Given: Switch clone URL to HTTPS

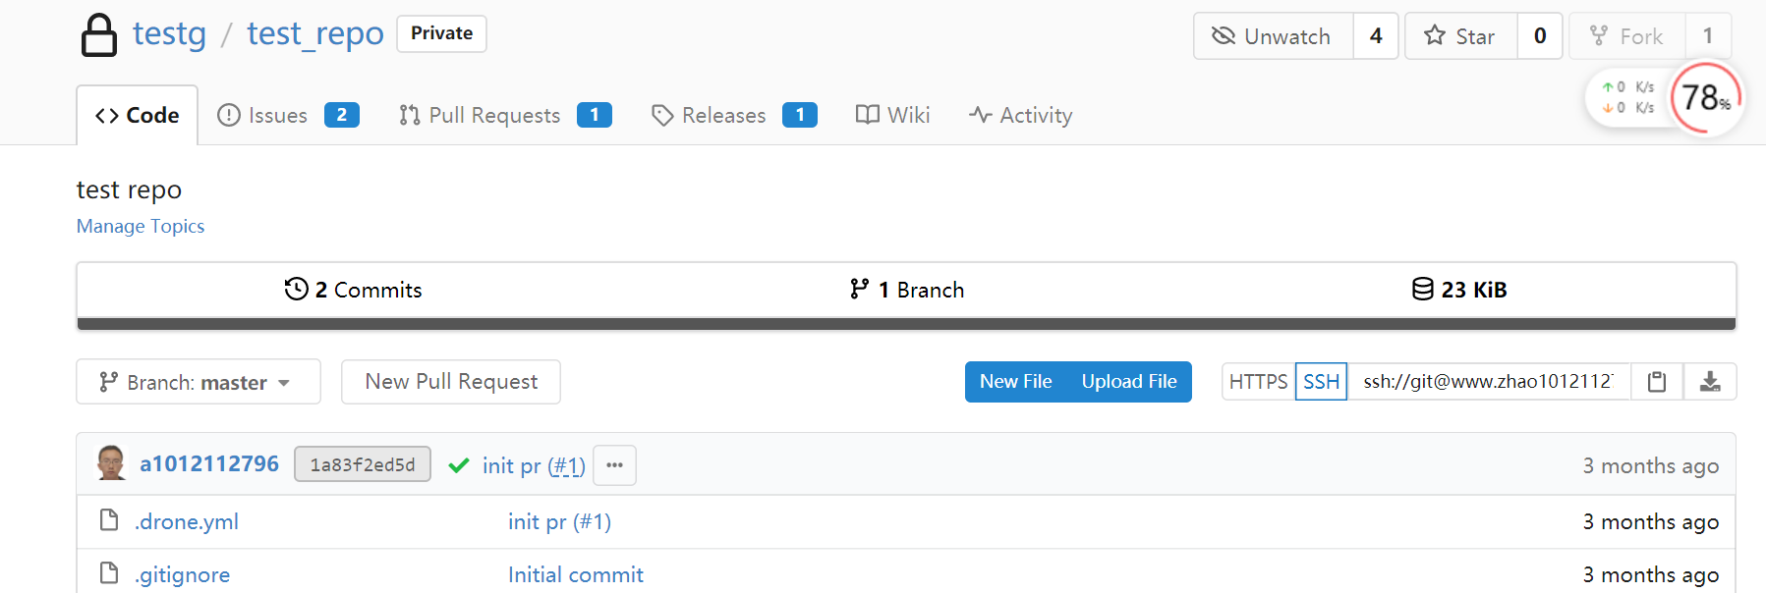Looking at the screenshot, I should coord(1258,382).
